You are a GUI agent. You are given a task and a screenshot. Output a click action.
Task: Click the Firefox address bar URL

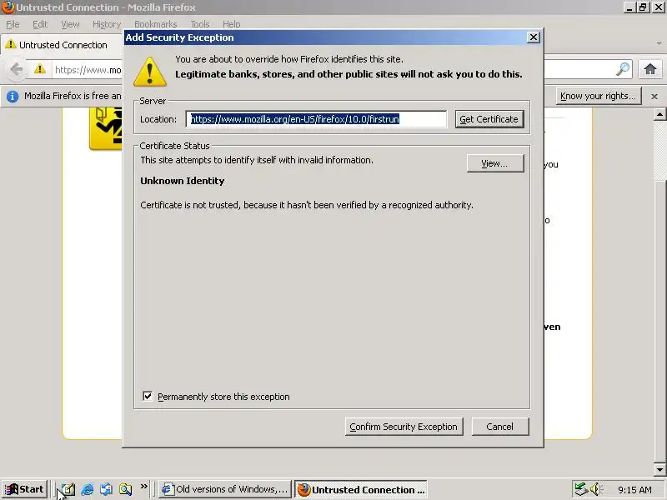coord(88,70)
